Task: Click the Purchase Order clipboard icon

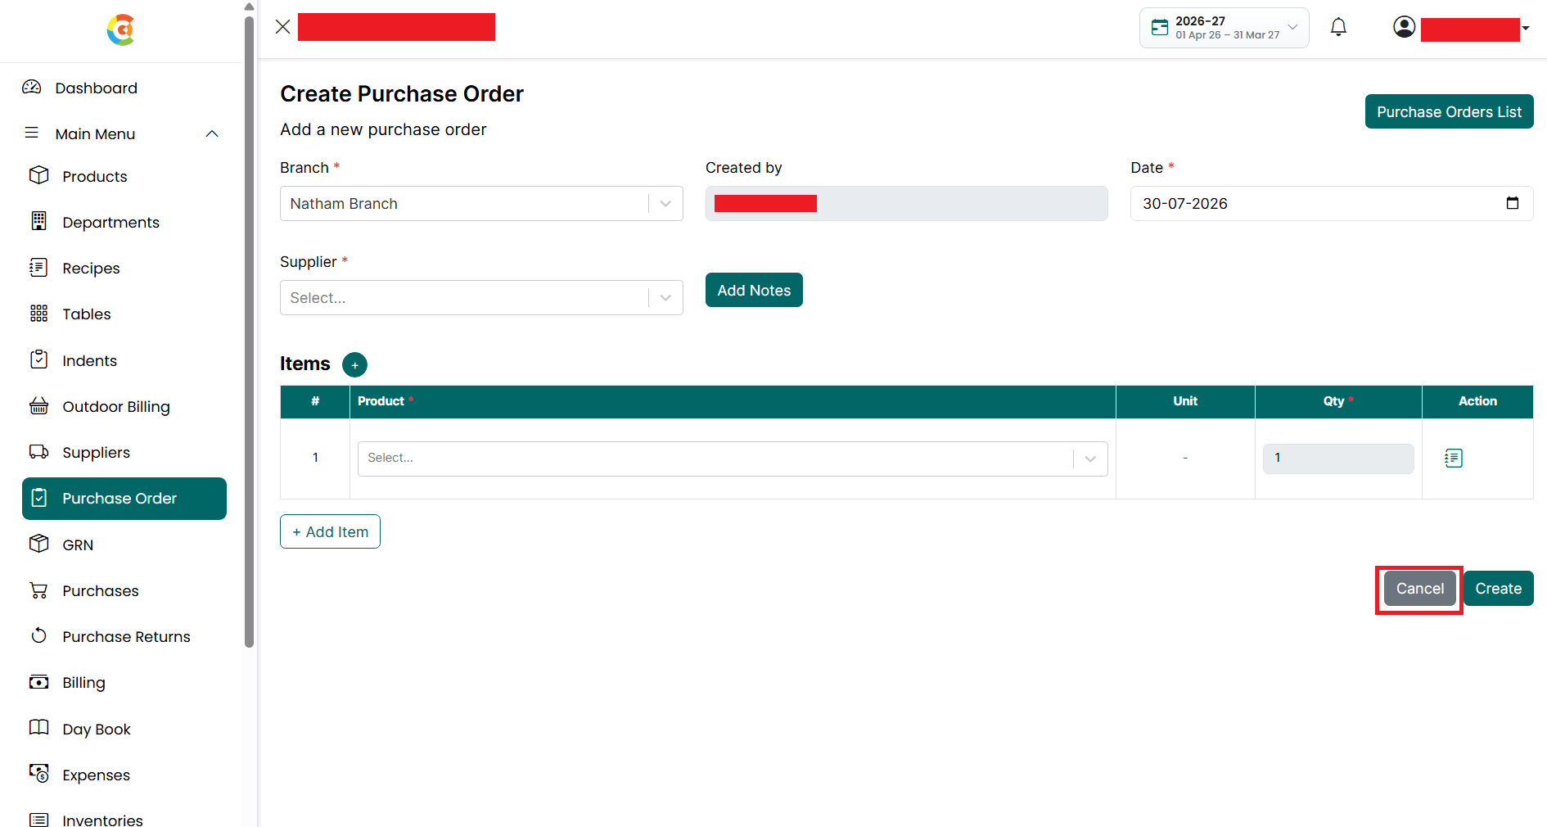Action: (38, 498)
